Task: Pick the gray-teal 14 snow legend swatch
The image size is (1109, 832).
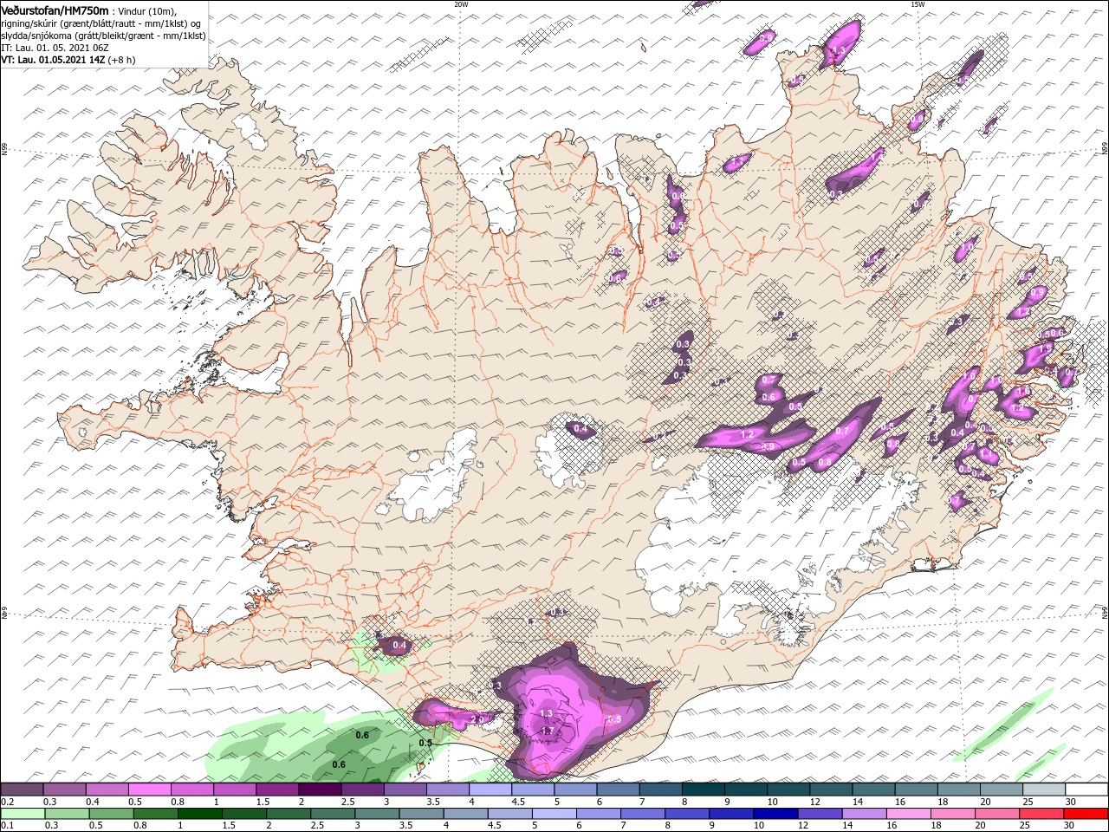Action: coord(873,790)
